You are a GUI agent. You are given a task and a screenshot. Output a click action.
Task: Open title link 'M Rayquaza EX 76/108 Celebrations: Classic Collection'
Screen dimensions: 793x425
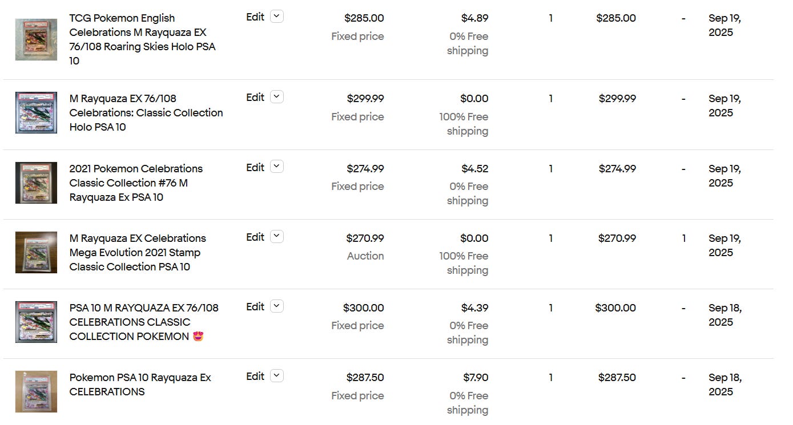[x=146, y=112]
